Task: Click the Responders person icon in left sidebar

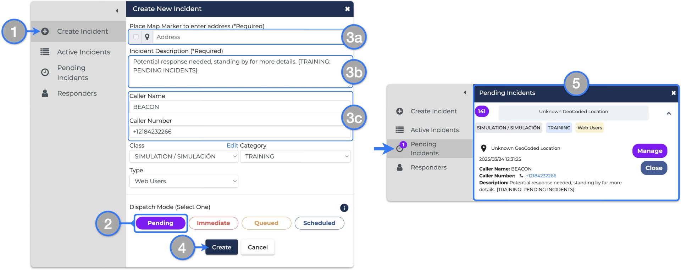Action: point(45,93)
